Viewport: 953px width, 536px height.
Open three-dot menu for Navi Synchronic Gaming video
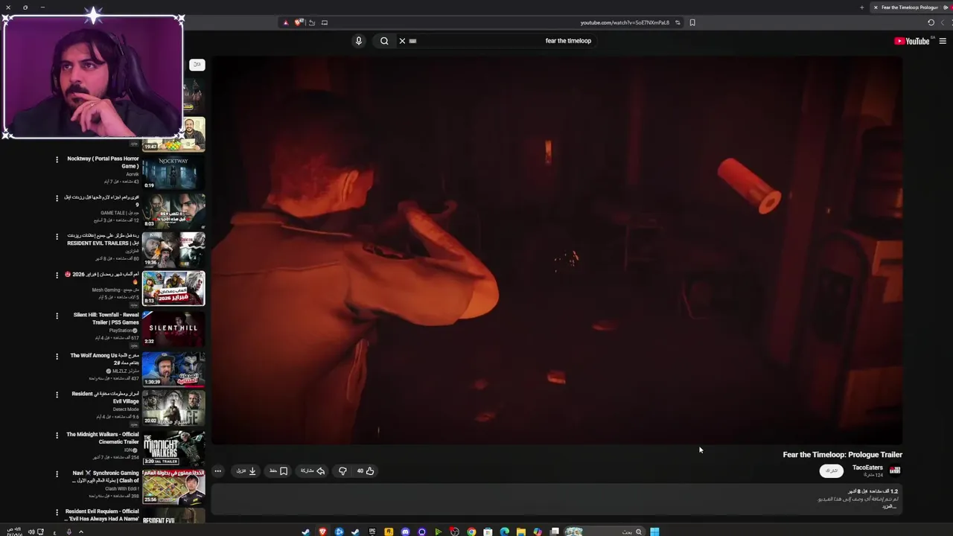pos(57,473)
